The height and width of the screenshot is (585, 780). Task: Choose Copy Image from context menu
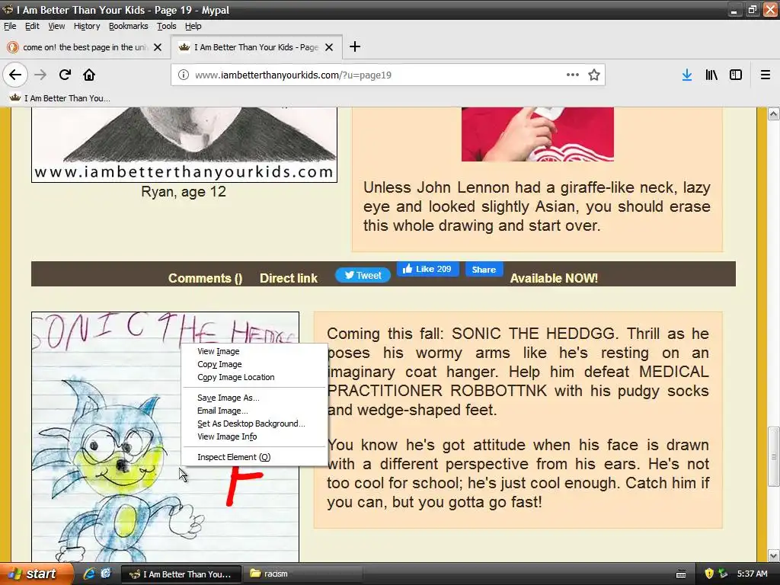click(254, 364)
